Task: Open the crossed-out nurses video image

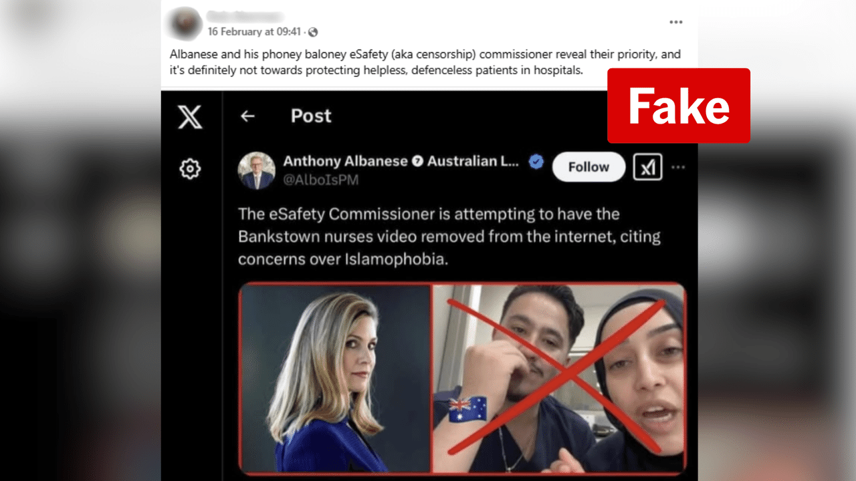Action: (559, 378)
